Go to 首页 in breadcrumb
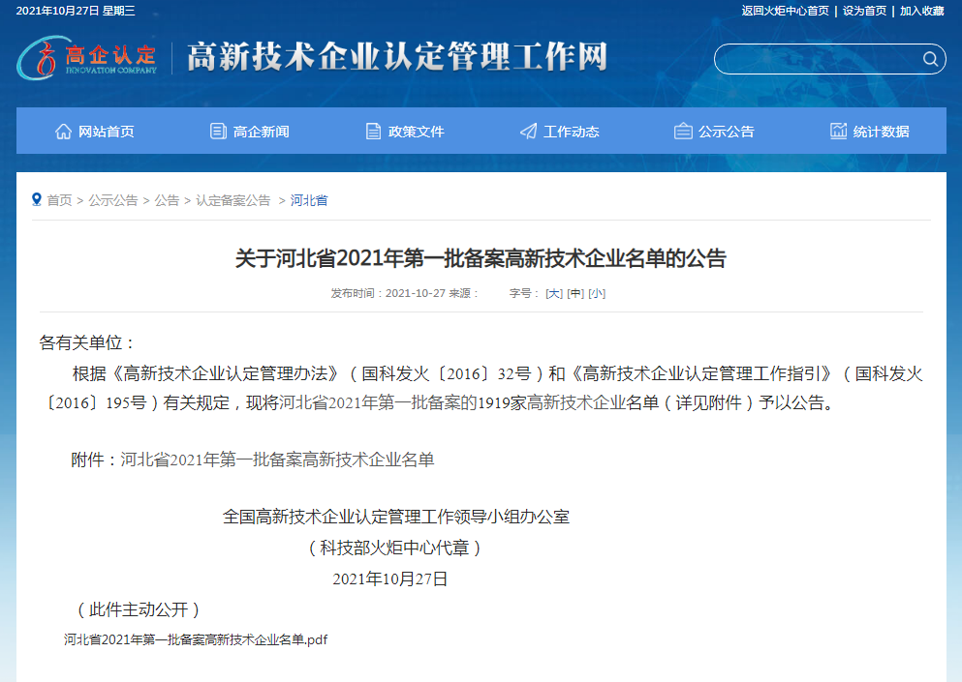 pyautogui.click(x=59, y=200)
